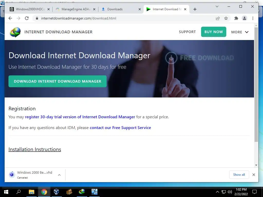Click the forward navigation arrow

click(x=18, y=18)
